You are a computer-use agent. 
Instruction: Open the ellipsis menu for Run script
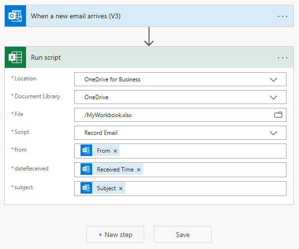pyautogui.click(x=282, y=58)
